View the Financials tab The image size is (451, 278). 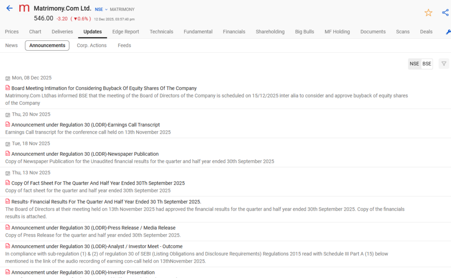click(234, 32)
